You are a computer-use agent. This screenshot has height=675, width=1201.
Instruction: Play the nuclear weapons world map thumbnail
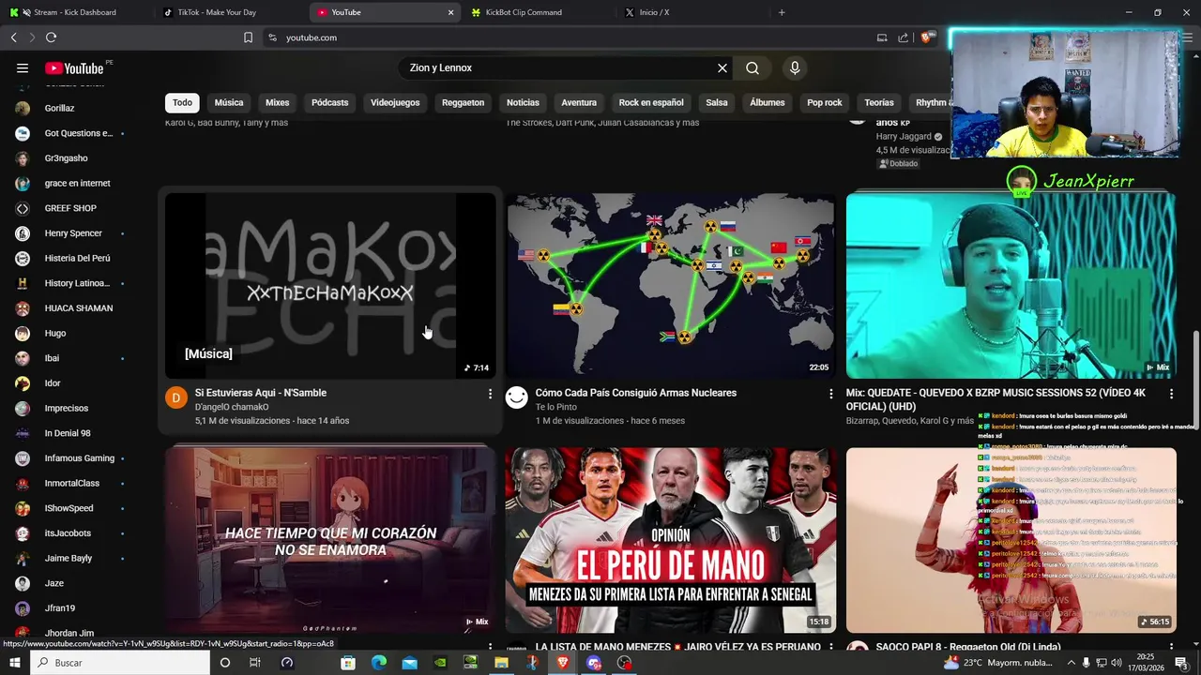point(671,285)
